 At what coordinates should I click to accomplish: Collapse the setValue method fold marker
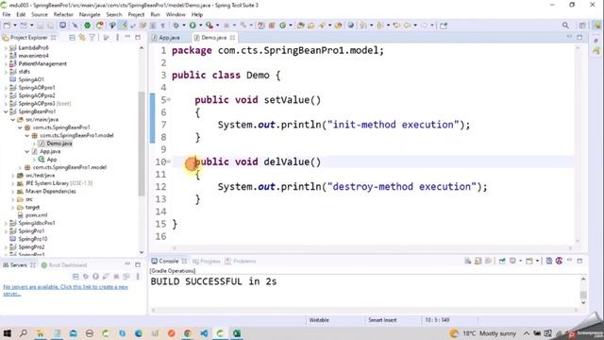click(169, 100)
